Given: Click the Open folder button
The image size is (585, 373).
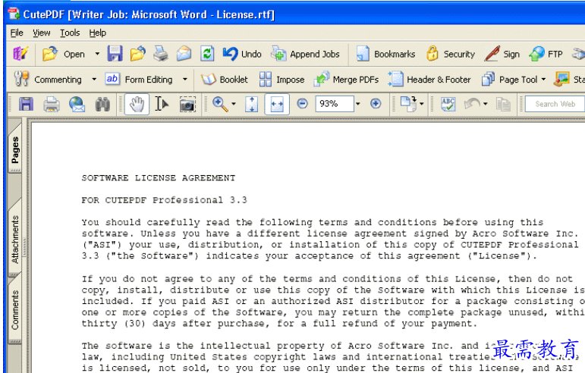Looking at the screenshot, I should [x=64, y=54].
